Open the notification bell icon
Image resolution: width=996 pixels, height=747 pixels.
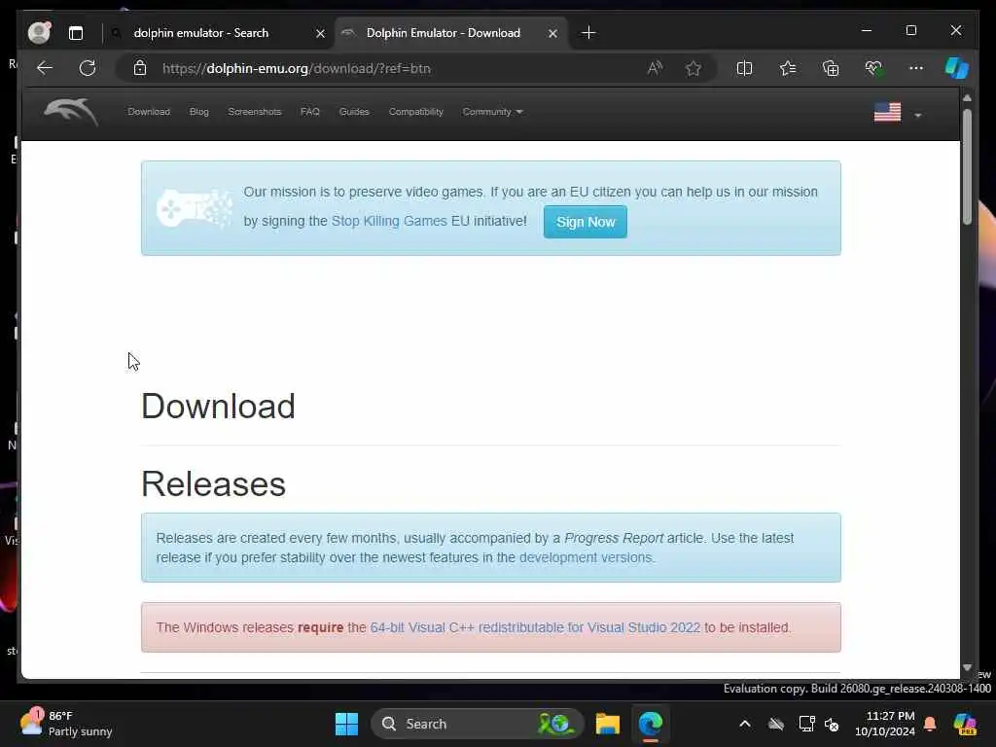[x=930, y=724]
